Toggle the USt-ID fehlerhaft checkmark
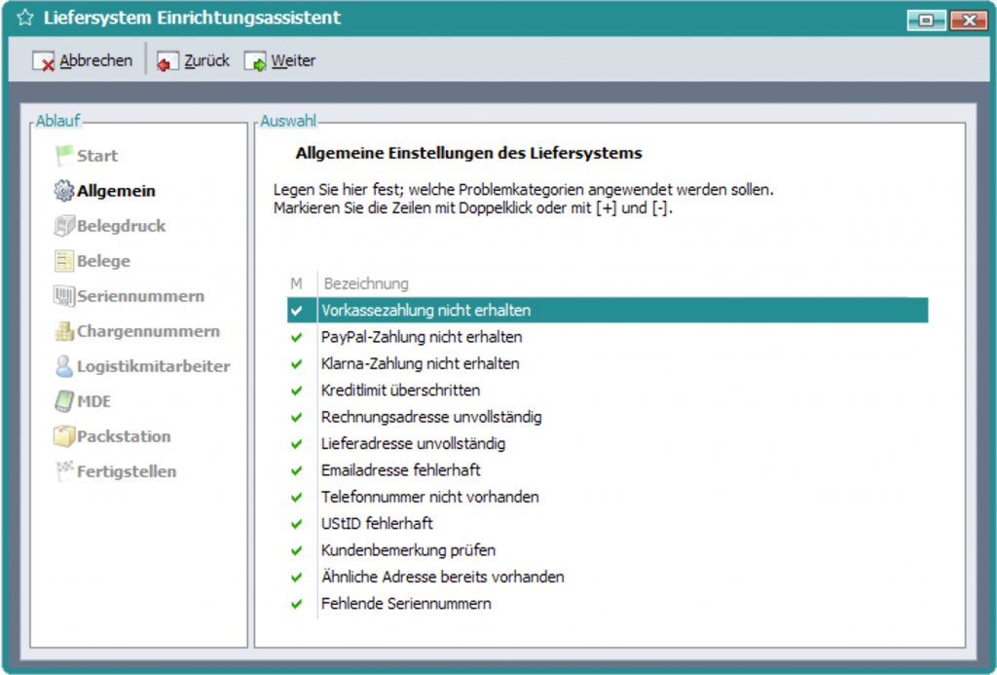The width and height of the screenshot is (997, 675). pos(297,524)
